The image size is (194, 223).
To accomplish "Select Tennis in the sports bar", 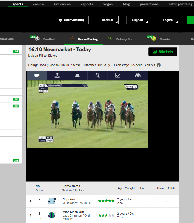I will pos(165,39).
